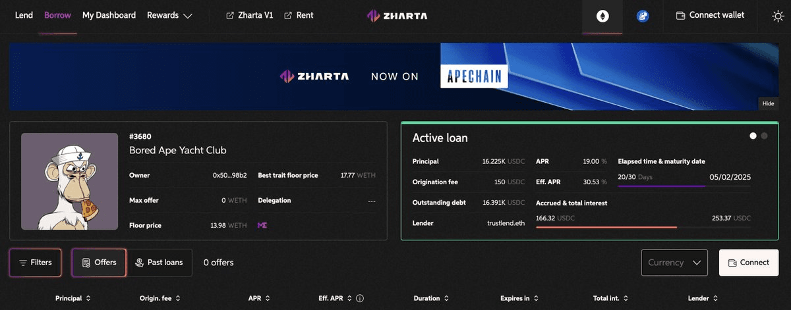Click the 16.391K outstanding debt value

[504, 203]
